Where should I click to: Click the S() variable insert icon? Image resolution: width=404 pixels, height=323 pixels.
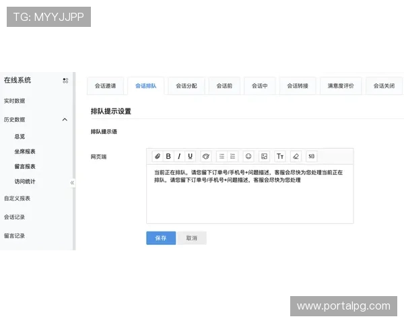click(x=312, y=156)
